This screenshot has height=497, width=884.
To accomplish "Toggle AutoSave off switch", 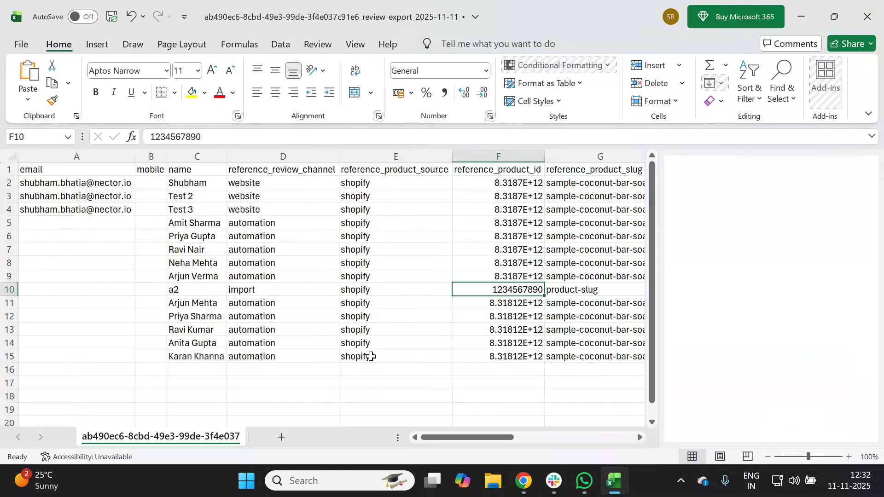I will point(82,17).
